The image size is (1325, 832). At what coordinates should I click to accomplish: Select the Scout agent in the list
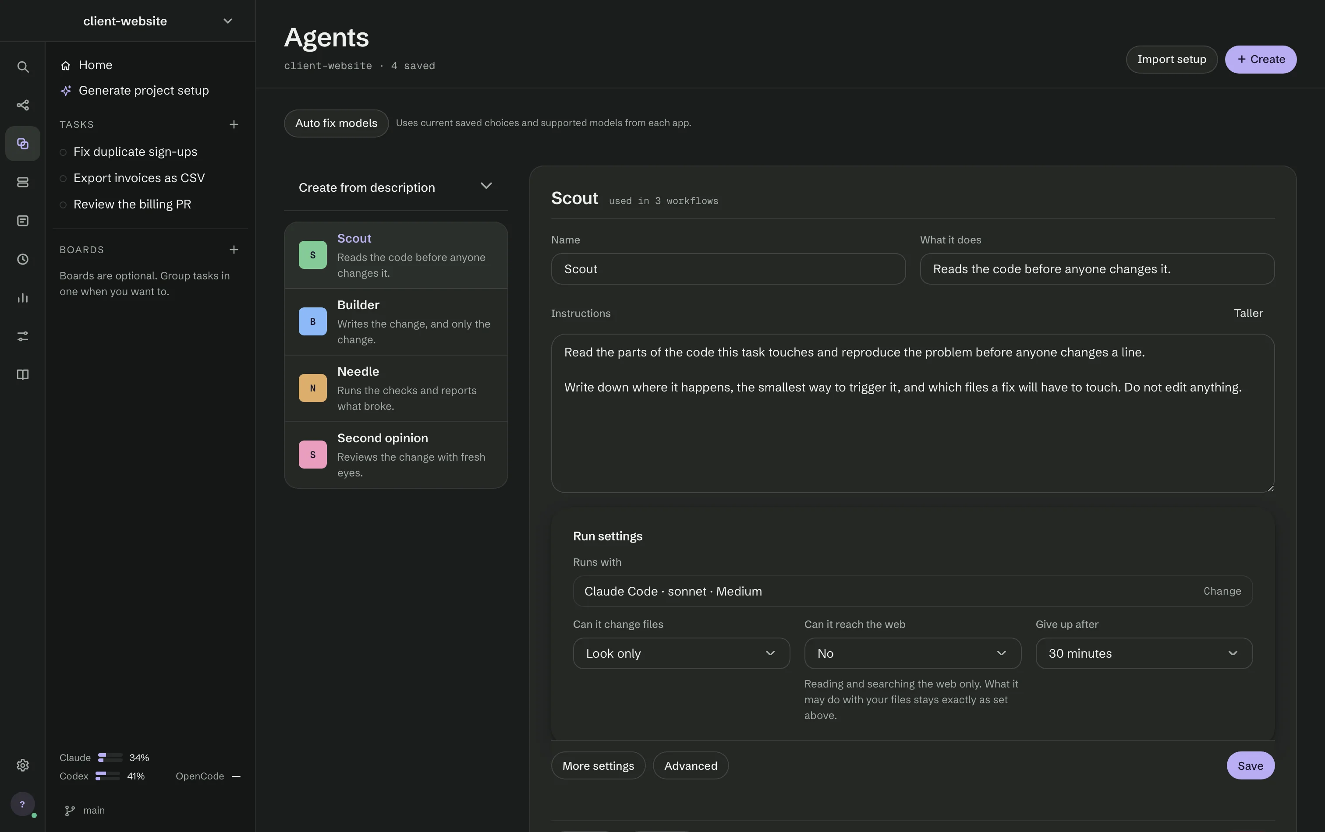(x=396, y=255)
